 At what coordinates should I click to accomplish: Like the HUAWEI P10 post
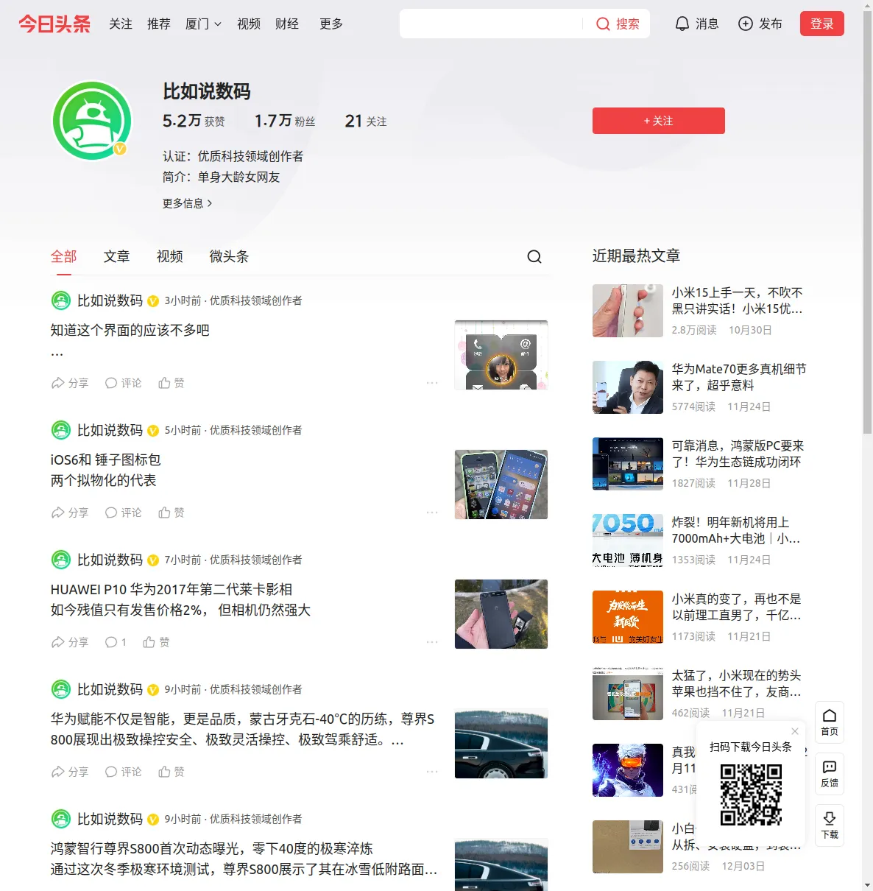[x=156, y=642]
